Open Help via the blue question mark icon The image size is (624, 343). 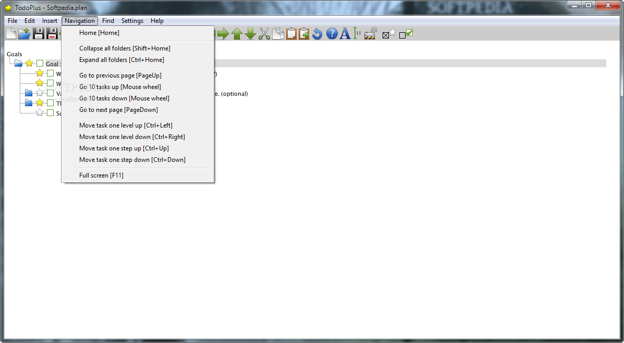(332, 34)
